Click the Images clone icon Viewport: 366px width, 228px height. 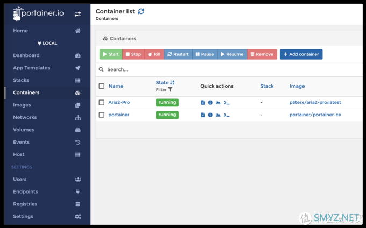coord(78,105)
